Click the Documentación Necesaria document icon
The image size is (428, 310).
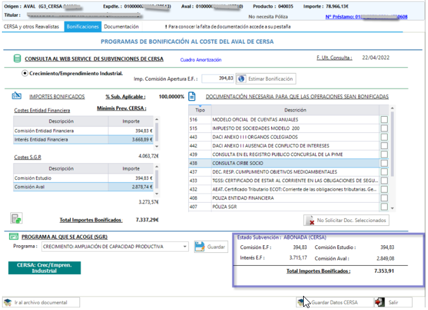[x=192, y=97]
